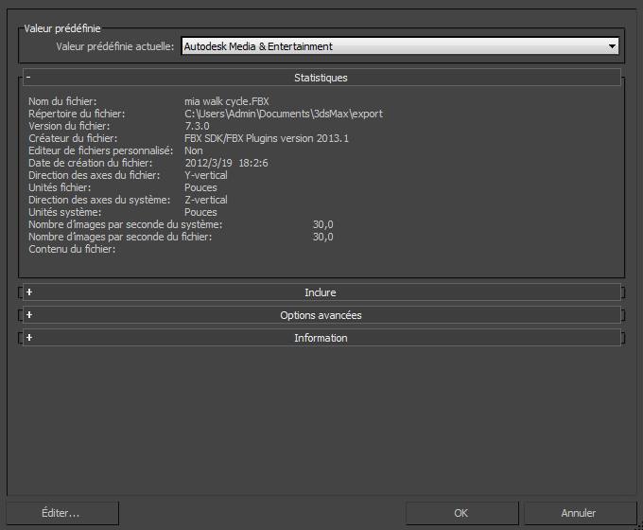Viewport: 643px width, 530px height.
Task: Click the system frame rate value 30,0
Action: click(323, 224)
